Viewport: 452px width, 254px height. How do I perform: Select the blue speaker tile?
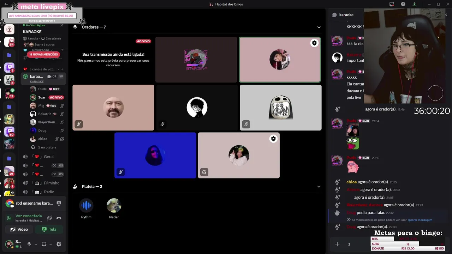[x=155, y=155]
